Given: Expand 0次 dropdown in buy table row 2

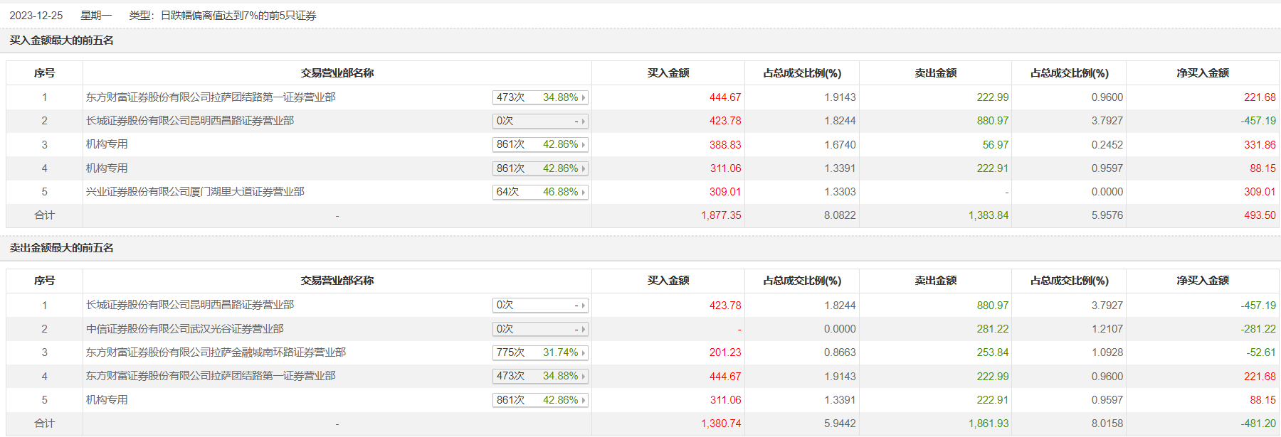Looking at the screenshot, I should [540, 121].
